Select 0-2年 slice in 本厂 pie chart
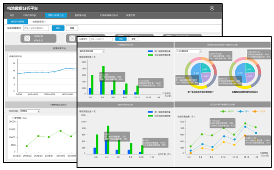274x170 pixels. (196, 72)
